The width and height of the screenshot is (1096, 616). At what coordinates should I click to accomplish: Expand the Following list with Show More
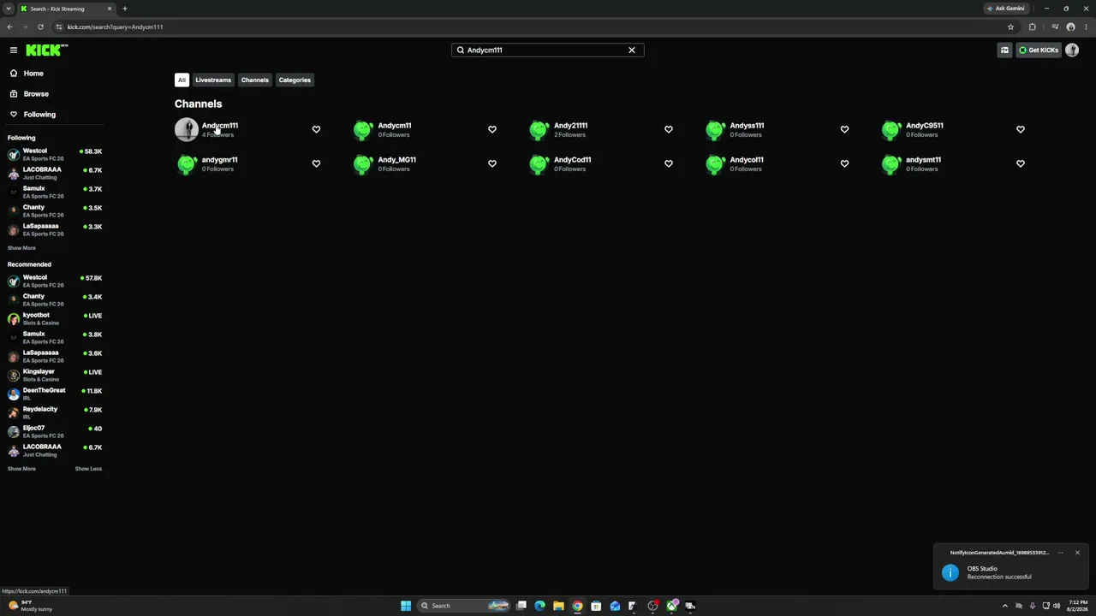22,248
